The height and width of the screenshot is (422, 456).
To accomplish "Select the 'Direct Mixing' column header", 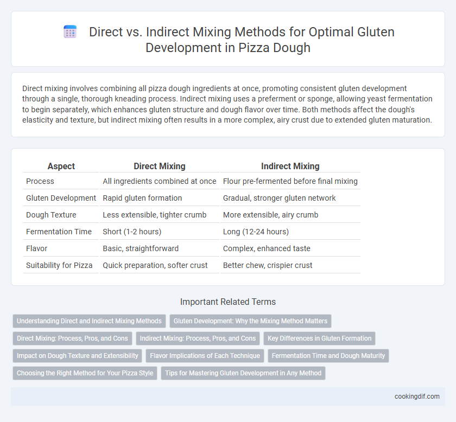I will click(160, 166).
